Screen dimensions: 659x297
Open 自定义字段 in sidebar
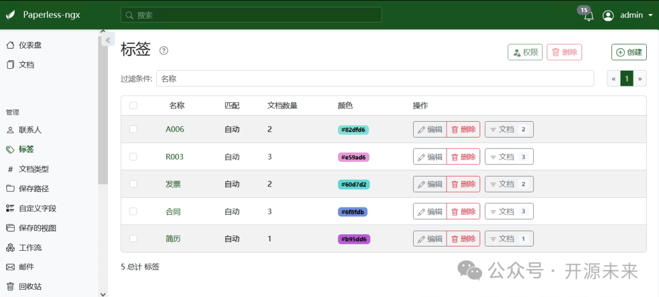(x=32, y=208)
